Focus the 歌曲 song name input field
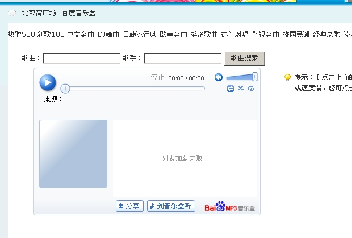Screen dimensions: 352x238 82,59
